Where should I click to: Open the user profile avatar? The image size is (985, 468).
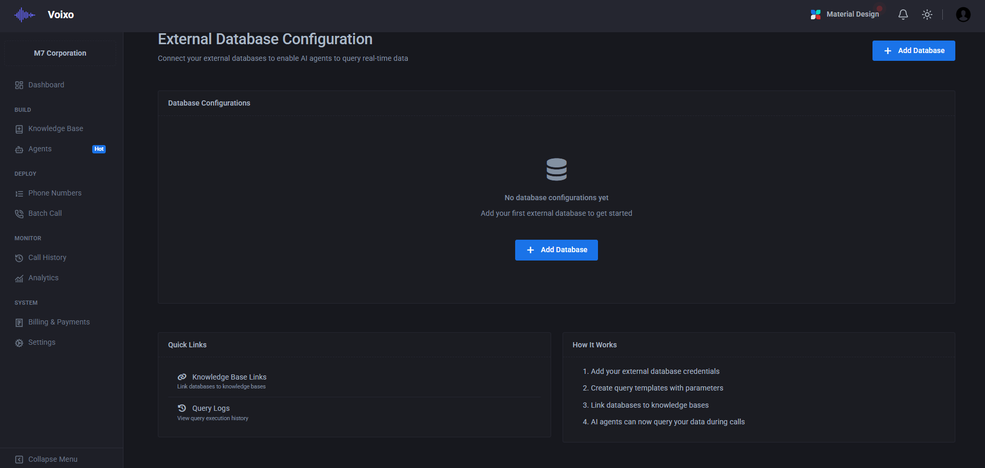tap(963, 15)
